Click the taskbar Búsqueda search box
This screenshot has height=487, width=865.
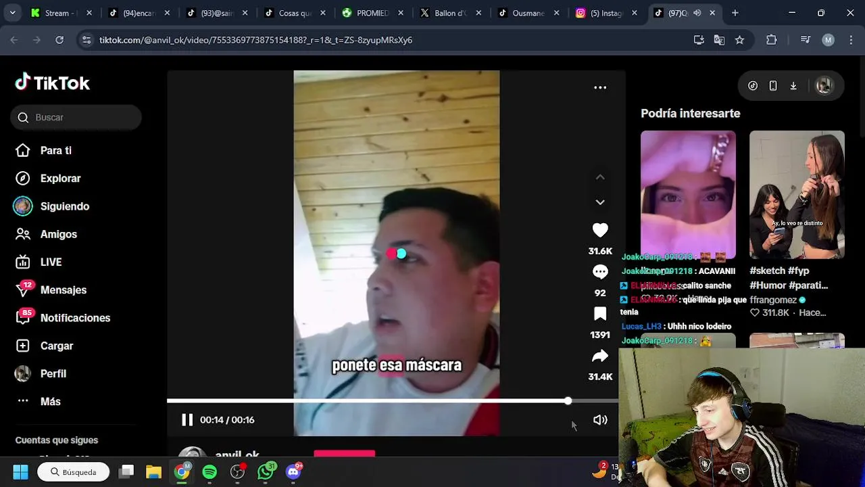click(x=74, y=472)
